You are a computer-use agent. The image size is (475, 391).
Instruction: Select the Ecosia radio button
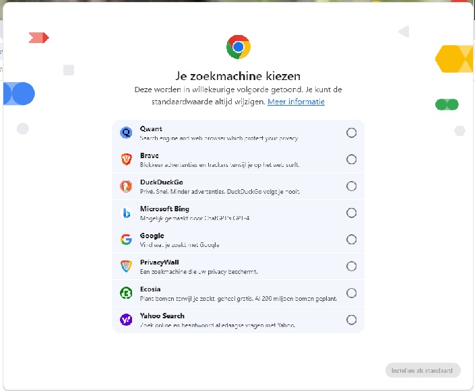pyautogui.click(x=351, y=293)
